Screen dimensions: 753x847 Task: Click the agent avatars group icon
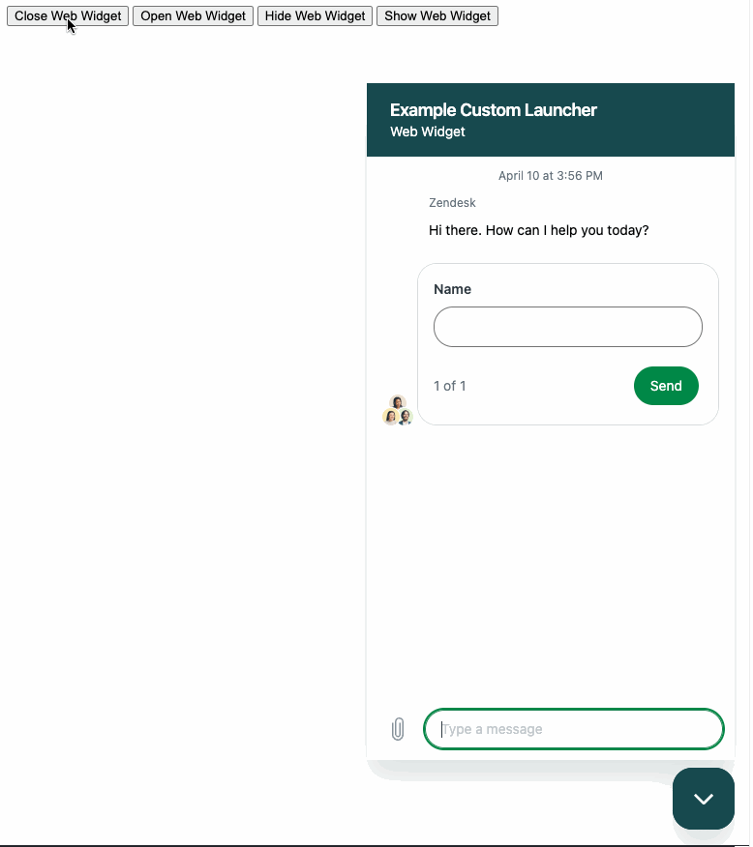coord(398,411)
